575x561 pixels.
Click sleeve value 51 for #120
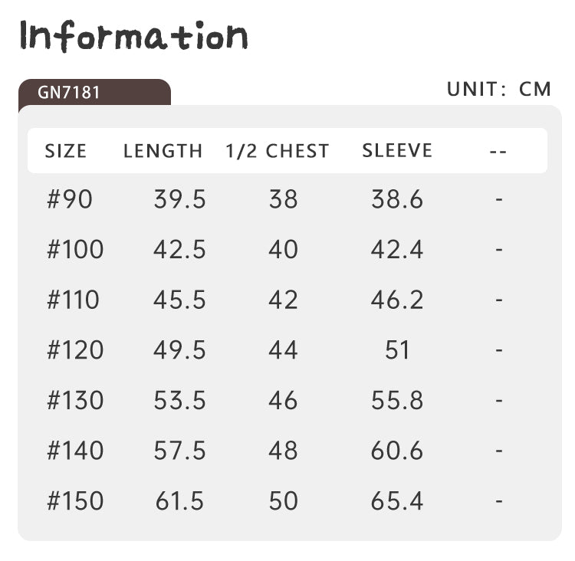tap(397, 349)
